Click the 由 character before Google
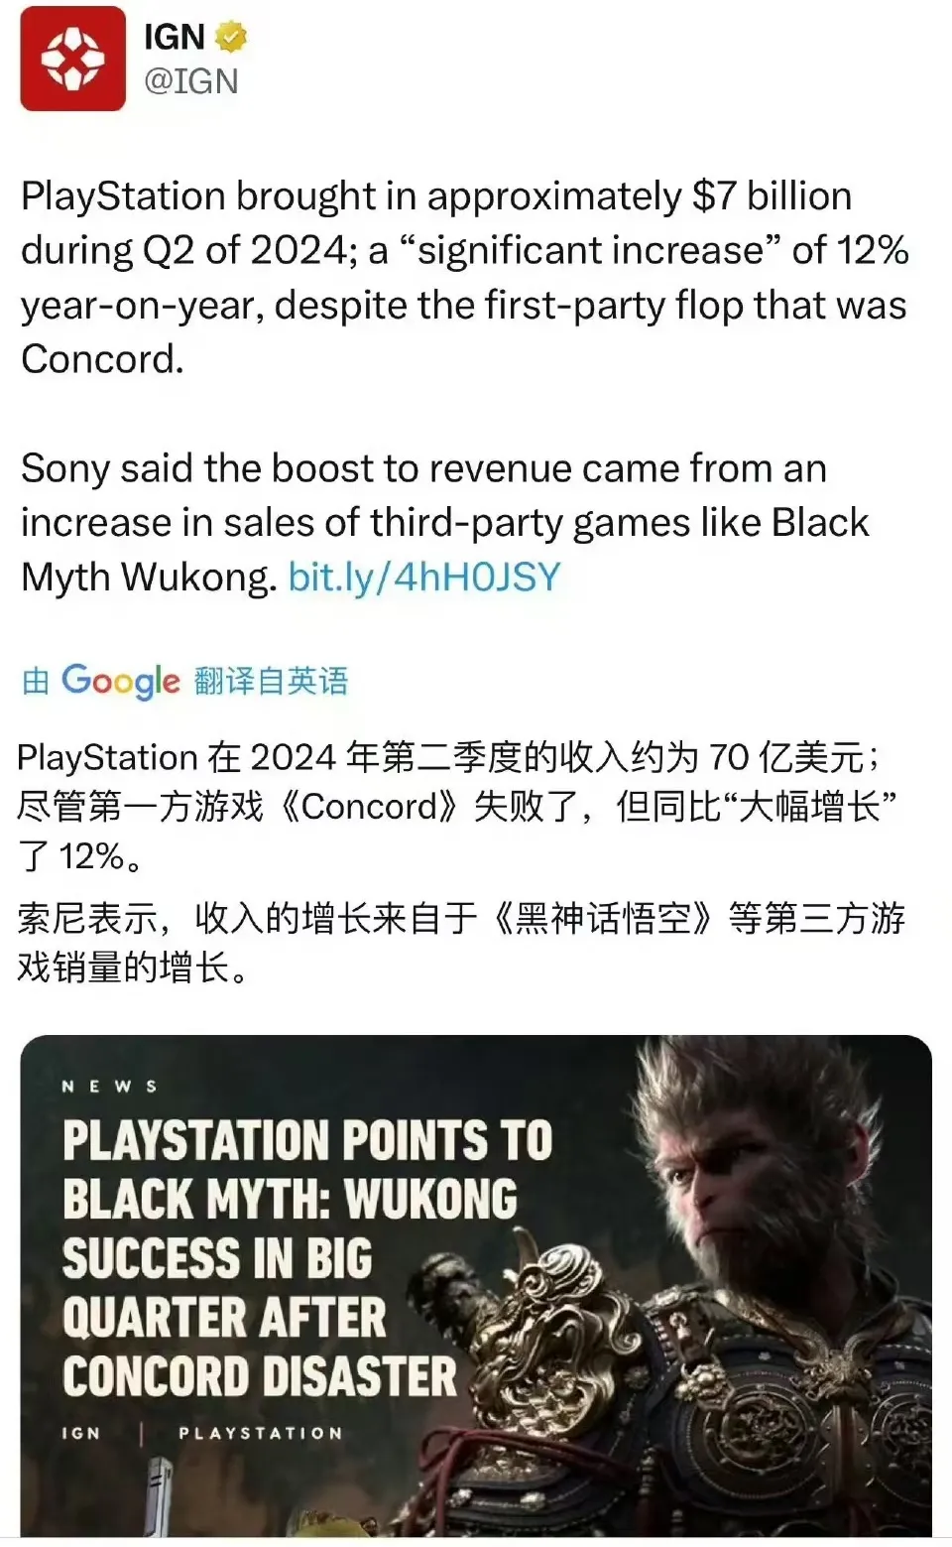 [36, 682]
